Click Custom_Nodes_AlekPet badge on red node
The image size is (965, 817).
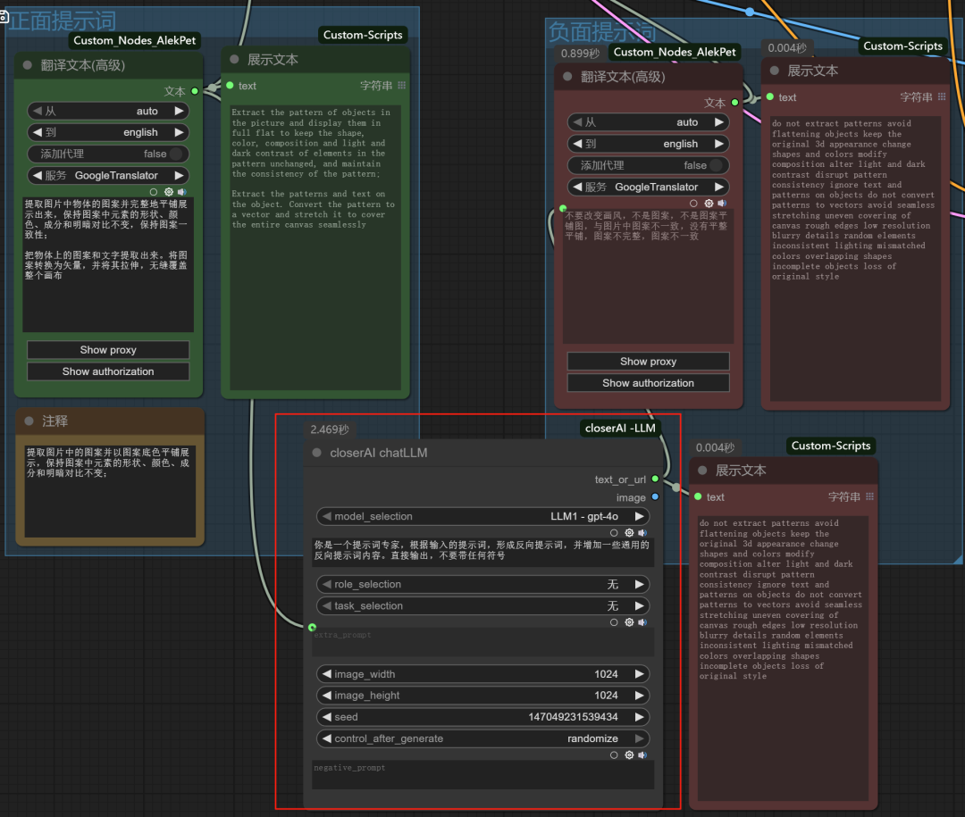tap(675, 53)
